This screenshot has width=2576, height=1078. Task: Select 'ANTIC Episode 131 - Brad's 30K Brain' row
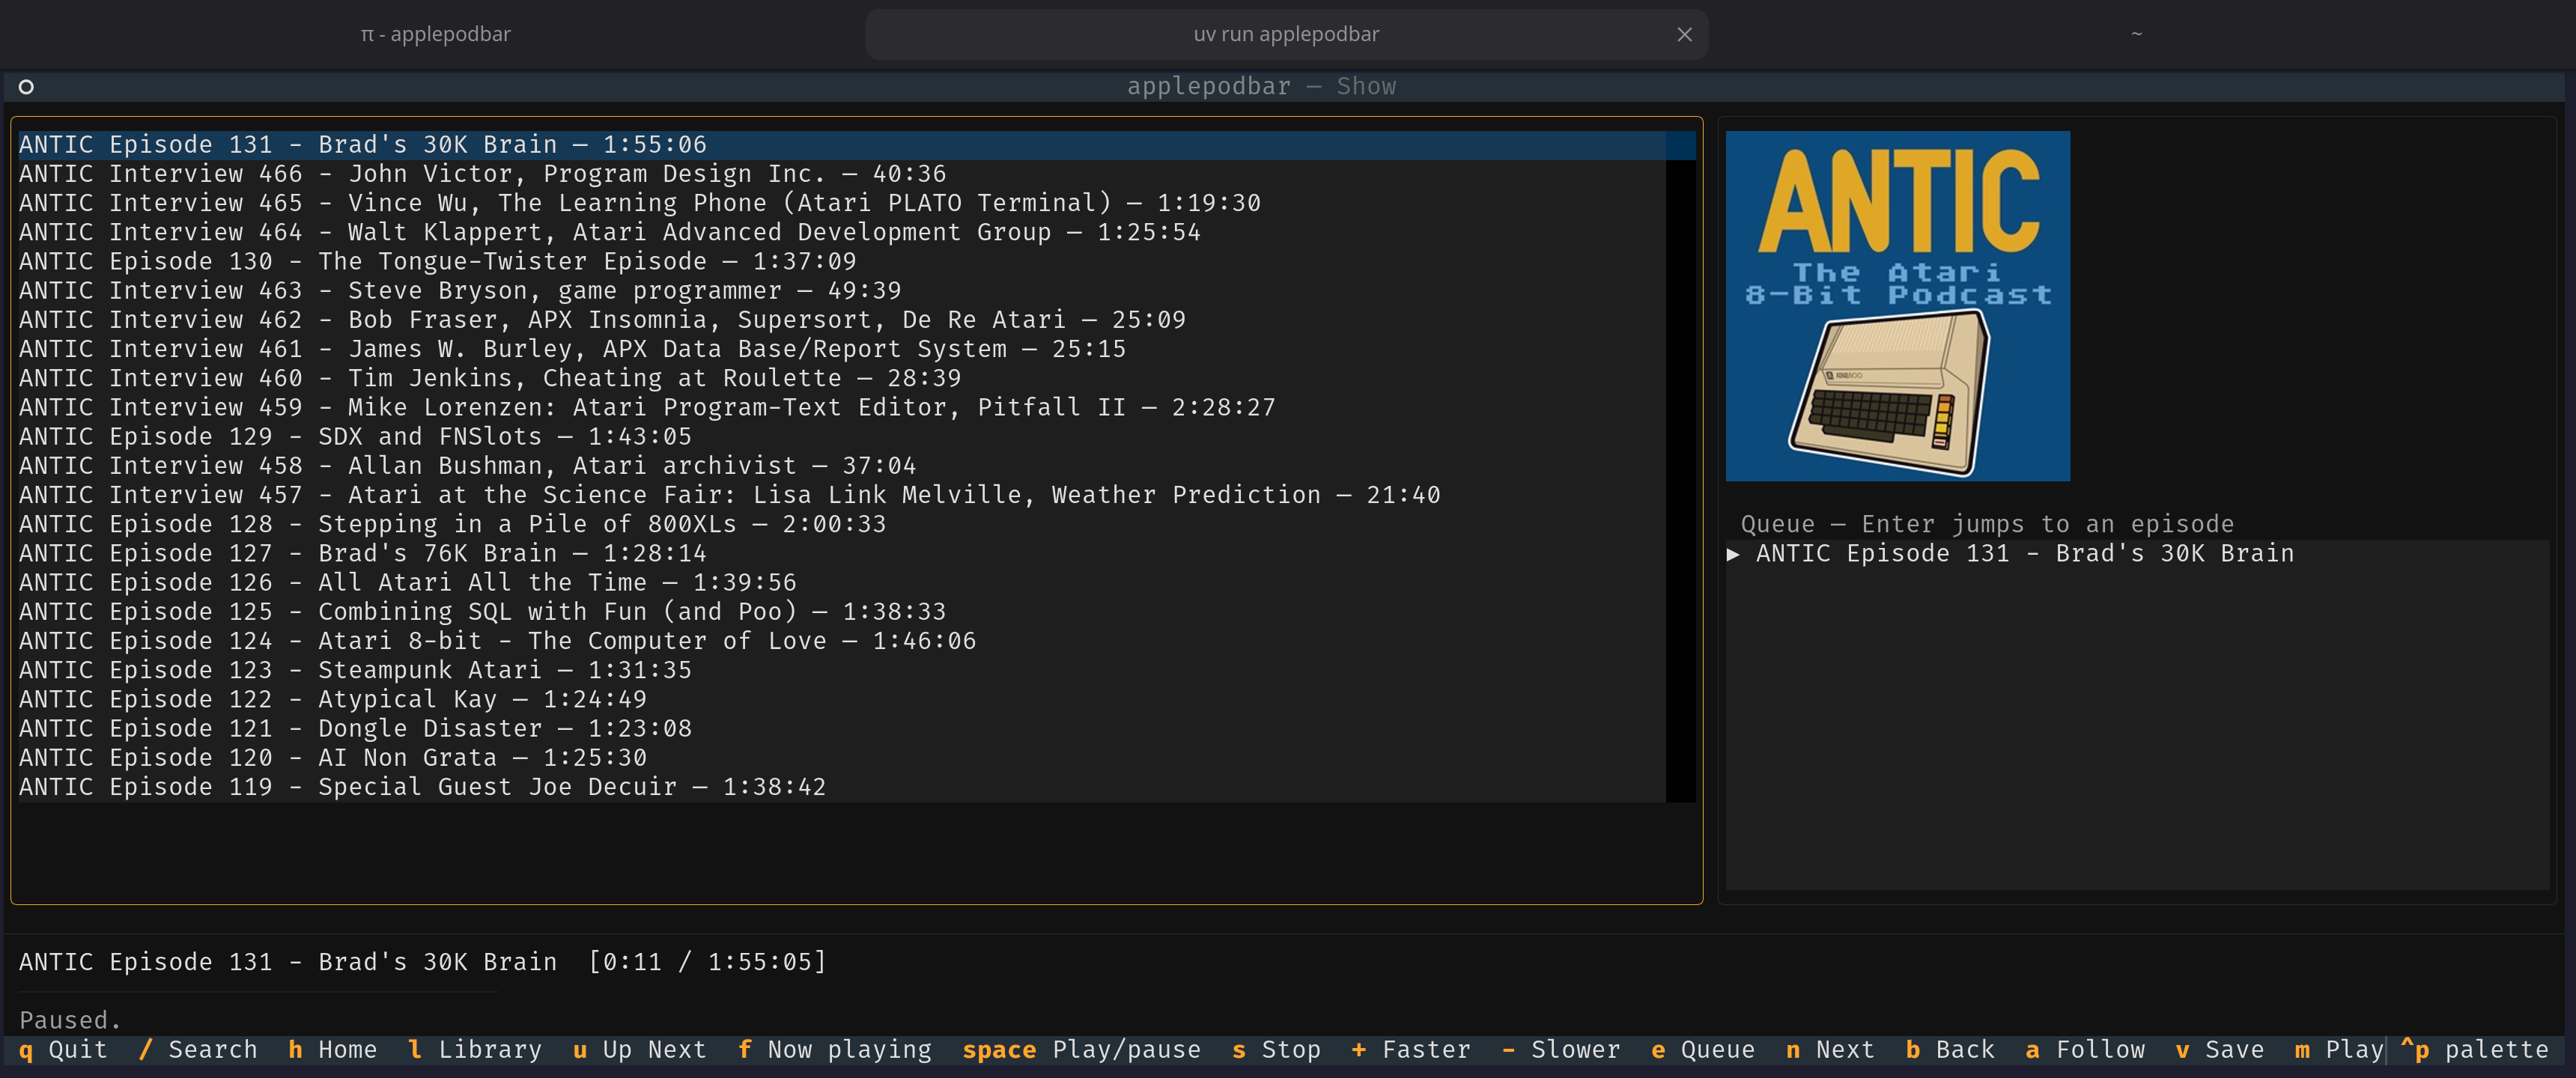pyautogui.click(x=842, y=145)
